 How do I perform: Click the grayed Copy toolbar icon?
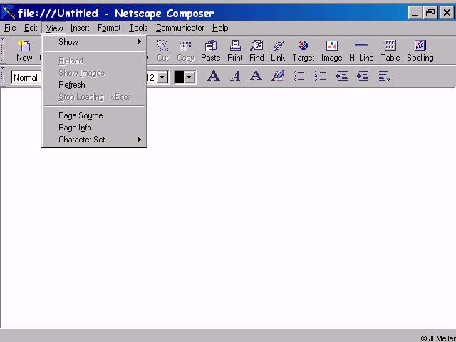pyautogui.click(x=185, y=51)
